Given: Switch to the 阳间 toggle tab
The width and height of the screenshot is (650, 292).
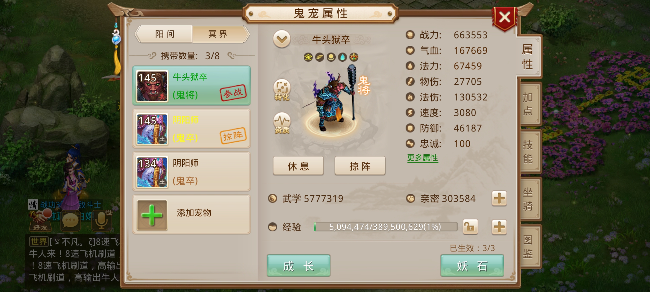Looking at the screenshot, I should click(x=165, y=34).
